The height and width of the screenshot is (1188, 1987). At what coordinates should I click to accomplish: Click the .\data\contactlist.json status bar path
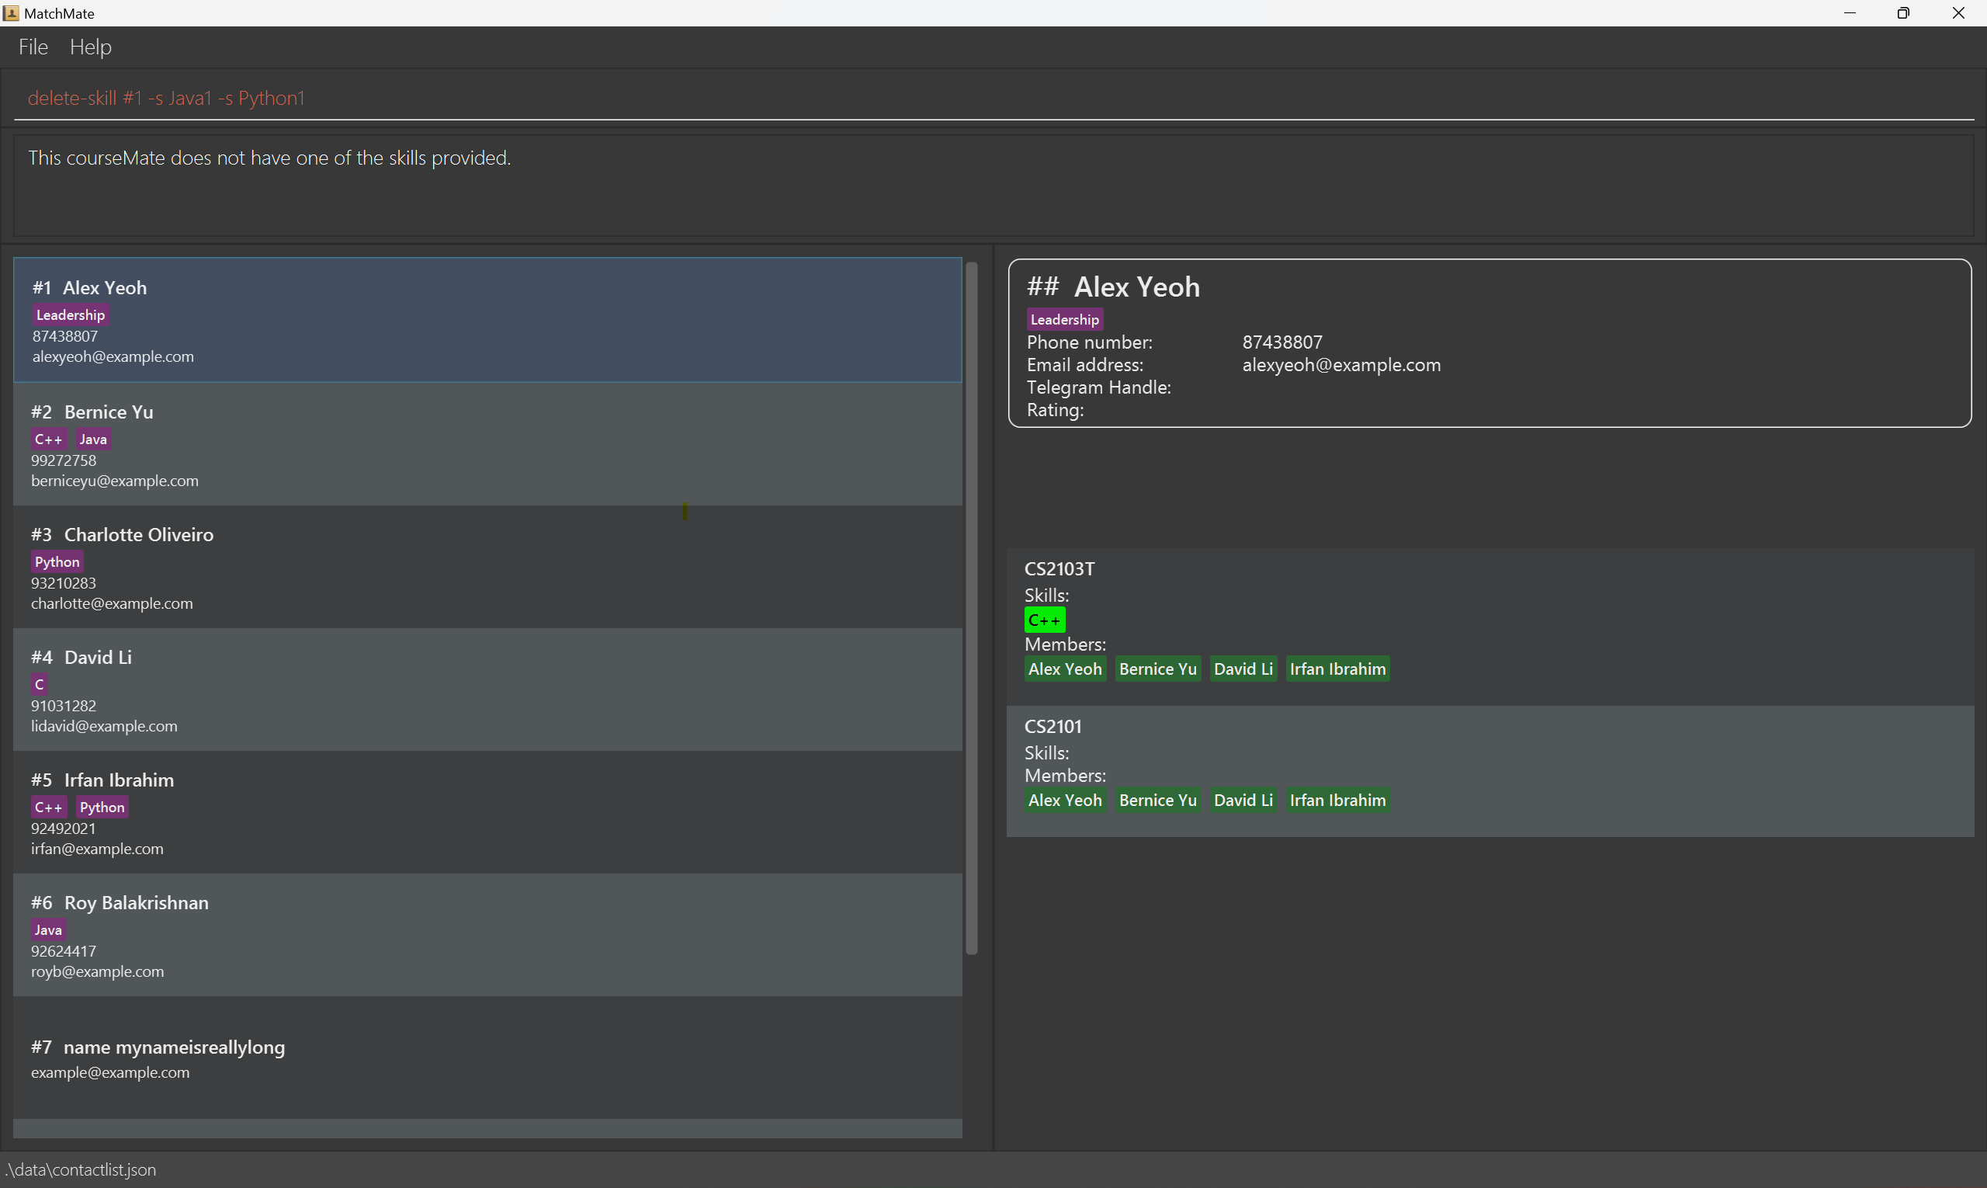[x=80, y=1169]
